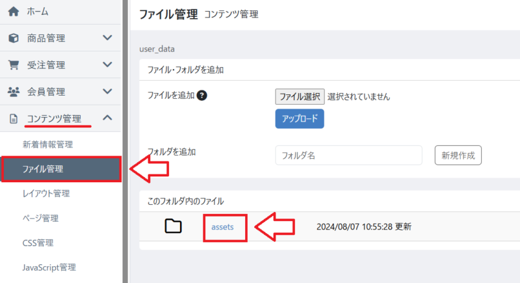Image resolution: width=520 pixels, height=283 pixels.
Task: Open the assets folder link
Action: (x=222, y=227)
